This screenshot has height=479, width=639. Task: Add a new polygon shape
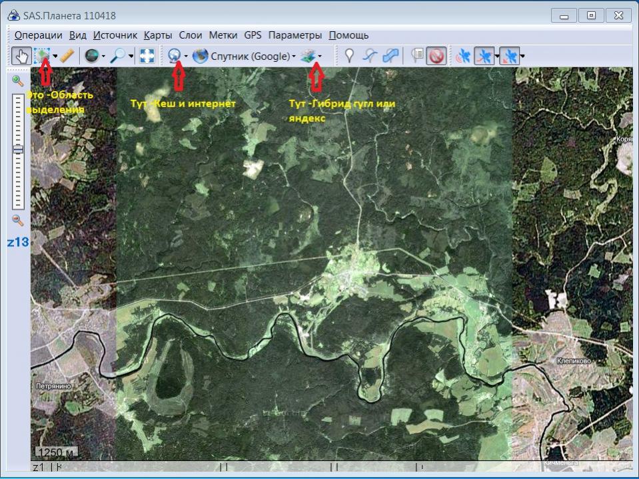(x=390, y=57)
